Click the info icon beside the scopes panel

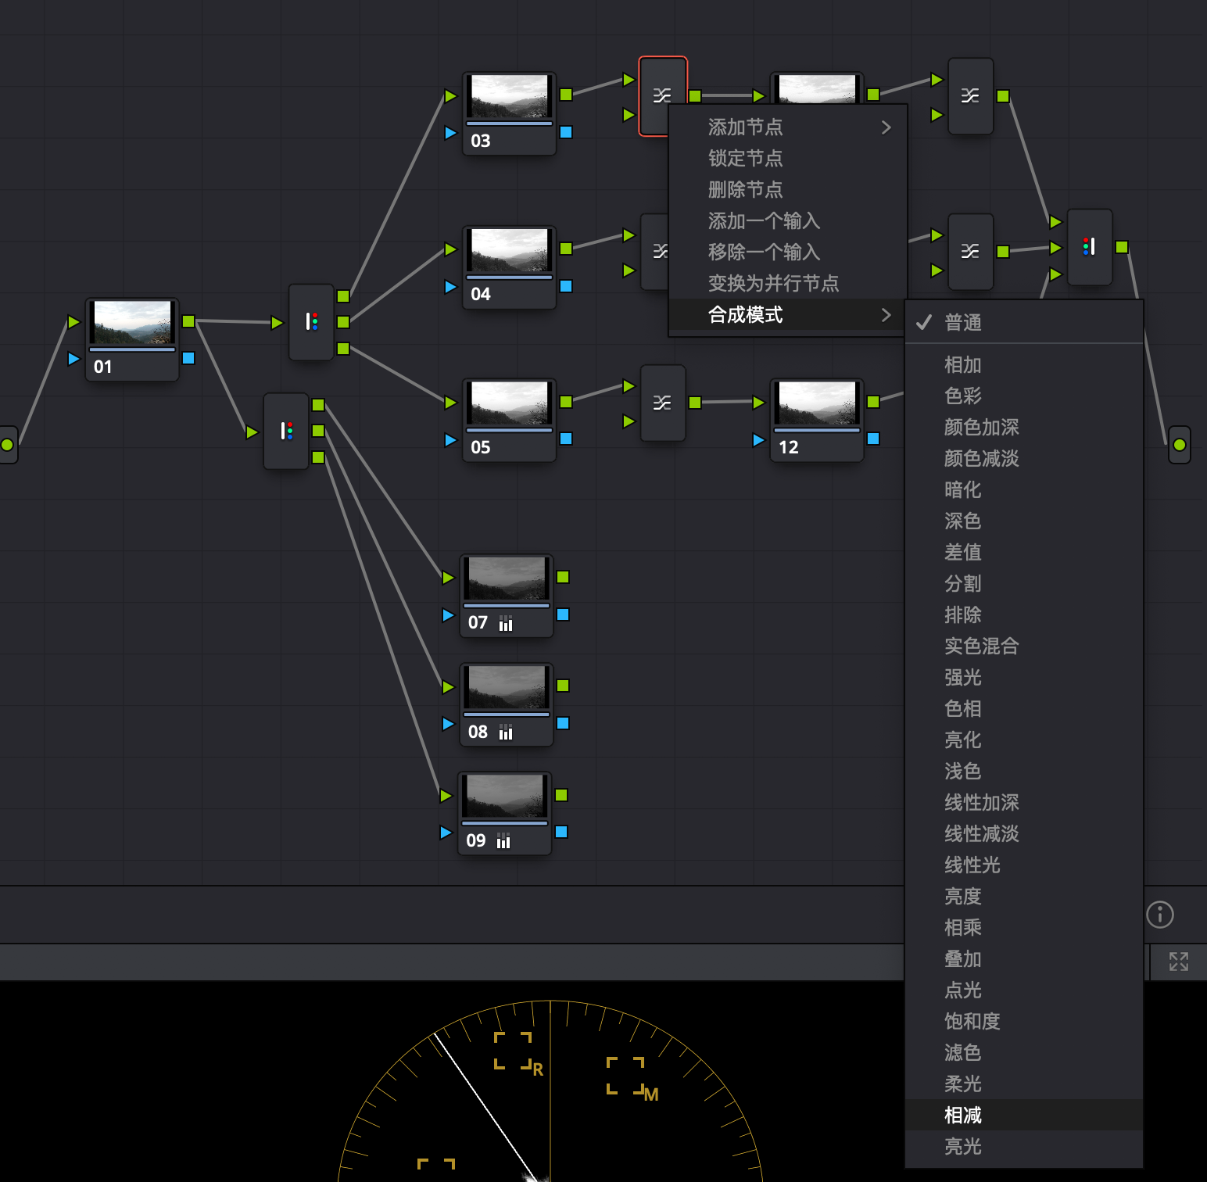pos(1159,914)
